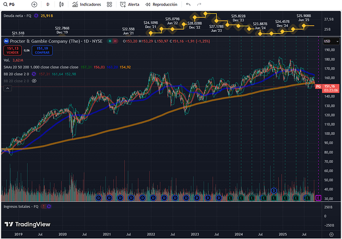Screen dimensions: 342x239
Task: Click loading icon beside Deuda neta FQ
Action: click(35, 16)
